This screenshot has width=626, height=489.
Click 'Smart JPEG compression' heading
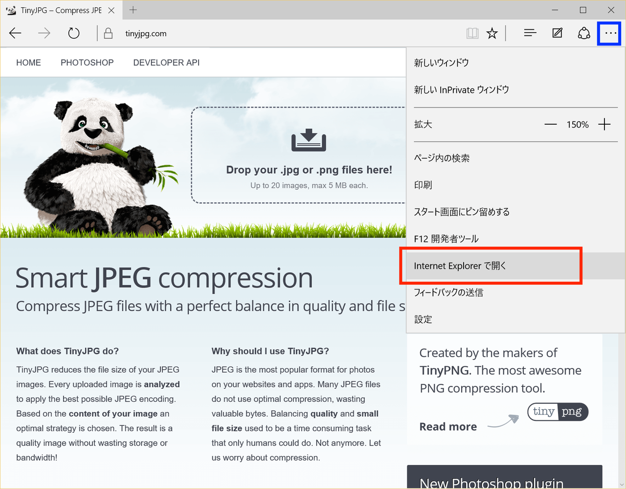tap(164, 278)
